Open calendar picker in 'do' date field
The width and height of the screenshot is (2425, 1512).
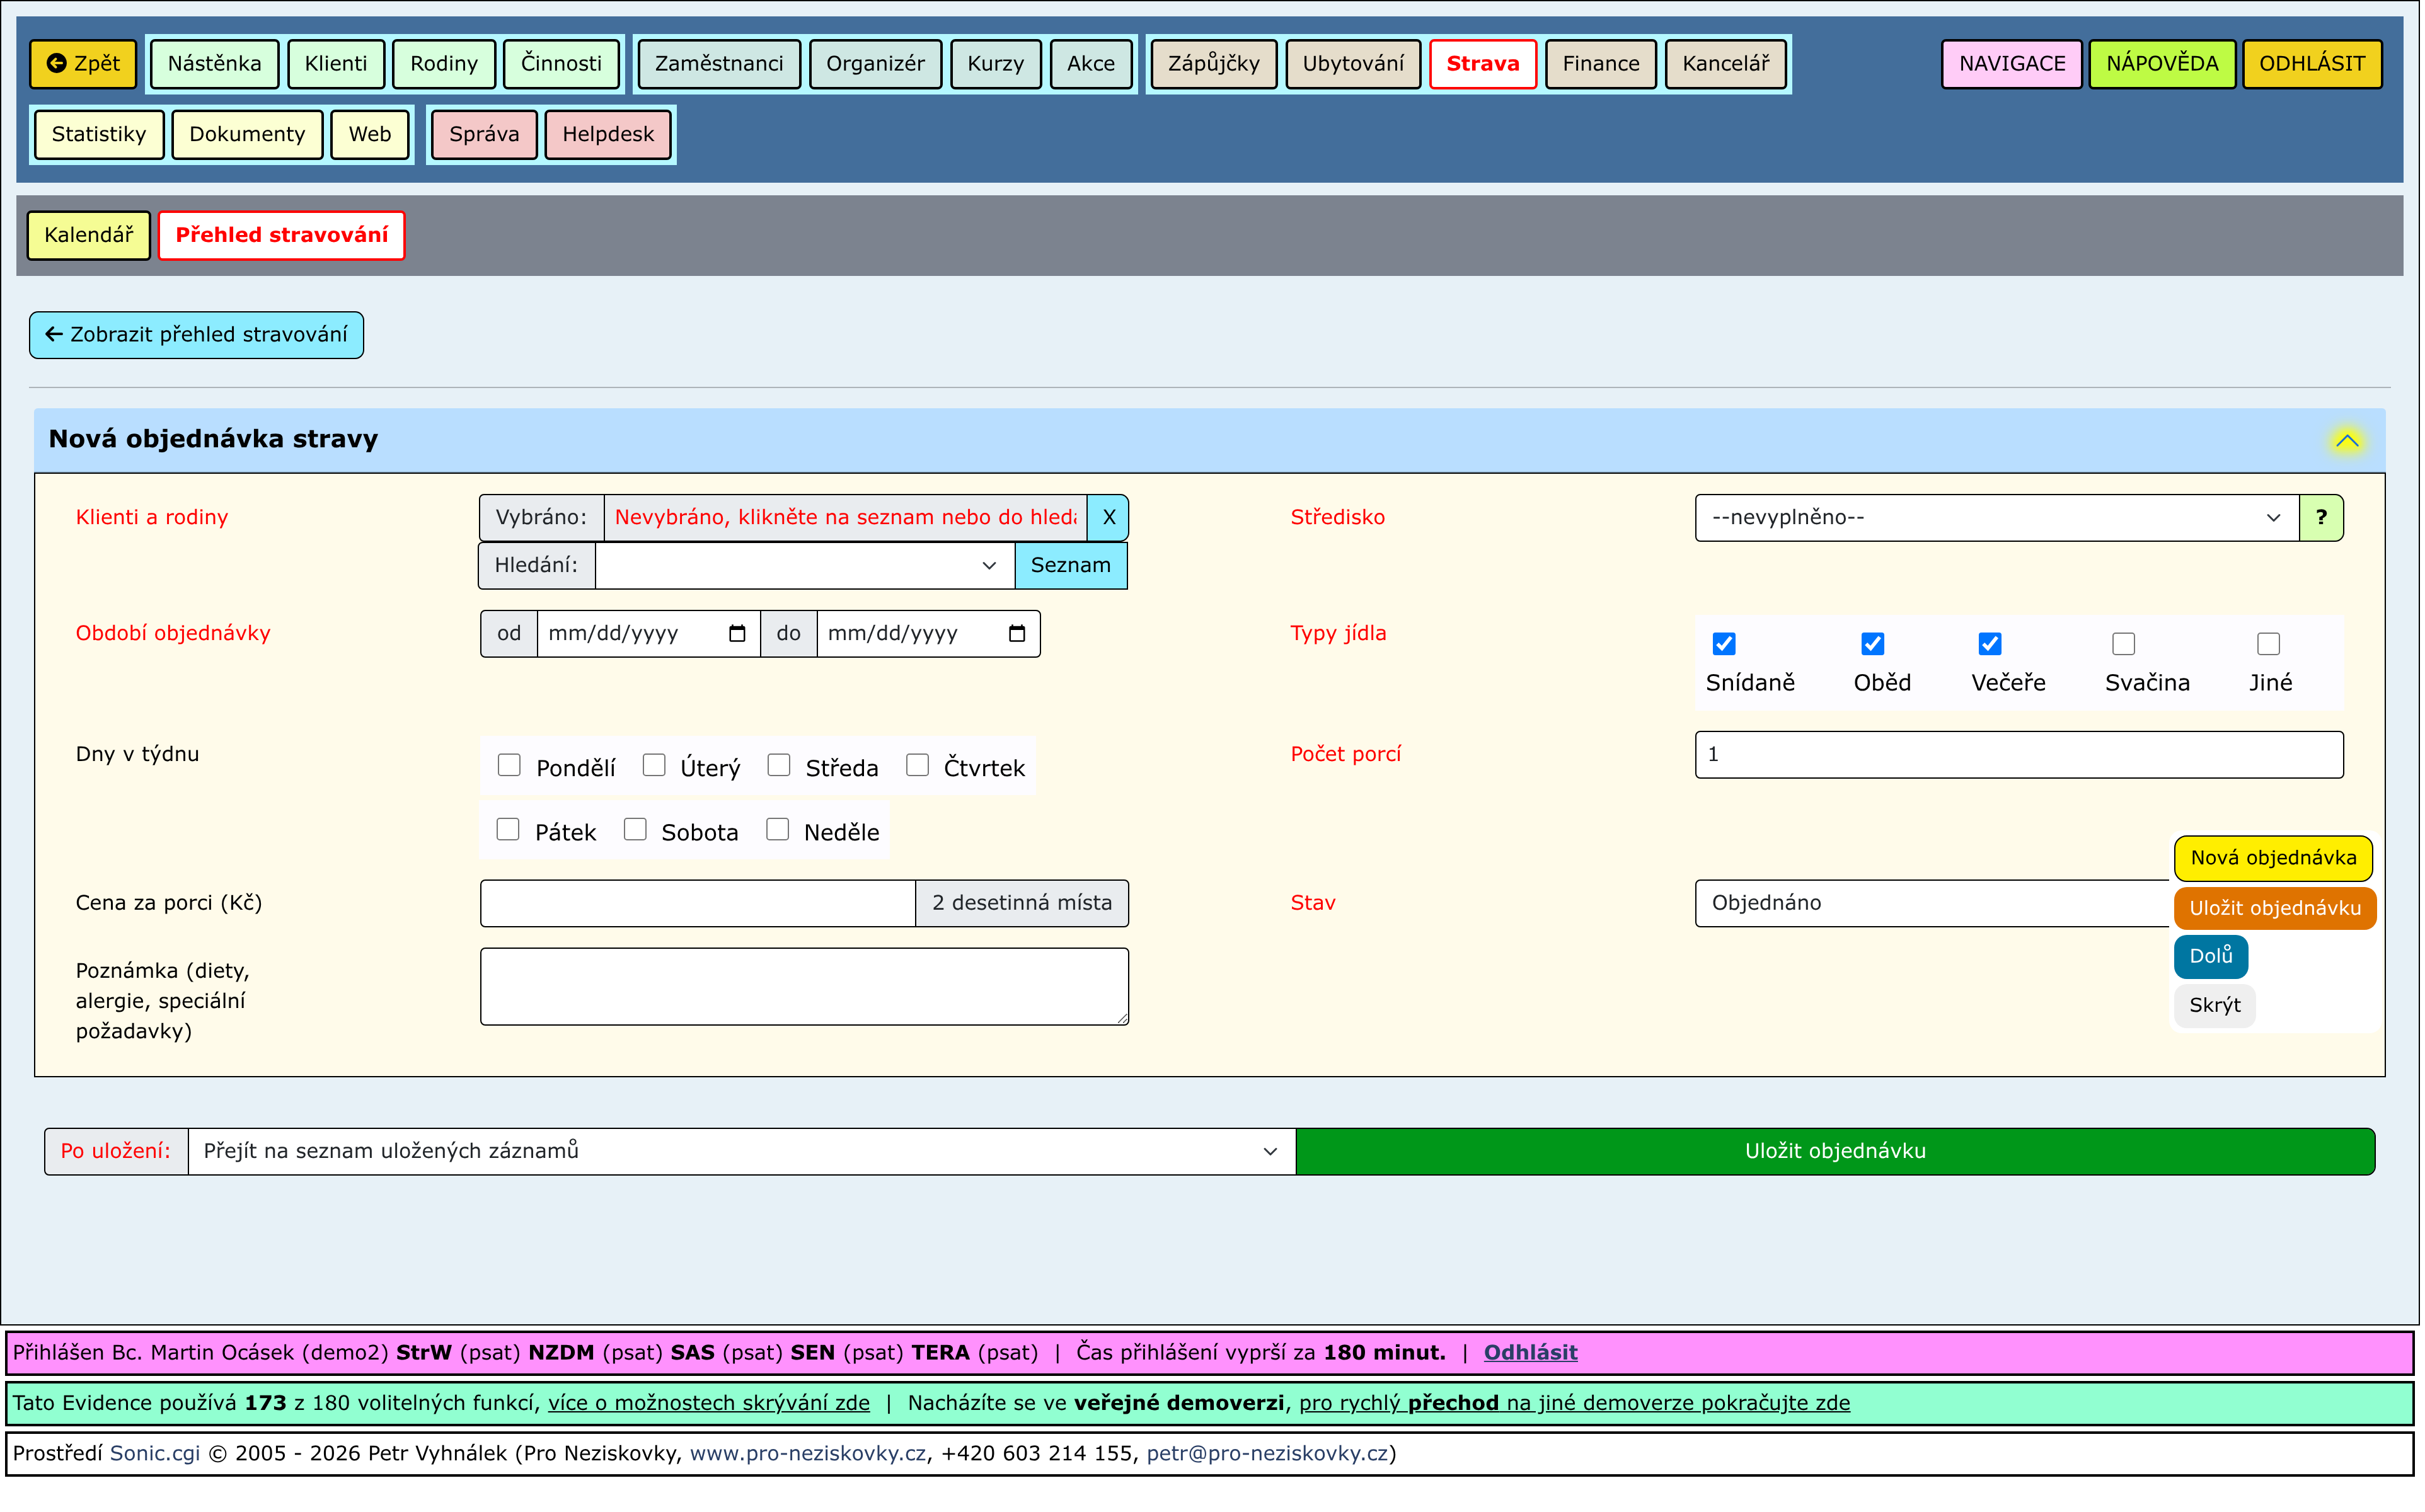1019,635
